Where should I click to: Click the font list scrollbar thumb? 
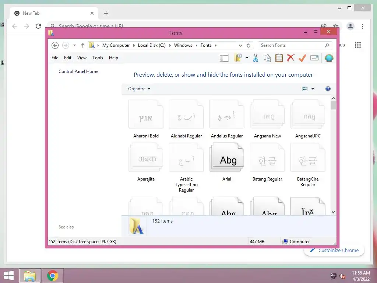click(333, 105)
